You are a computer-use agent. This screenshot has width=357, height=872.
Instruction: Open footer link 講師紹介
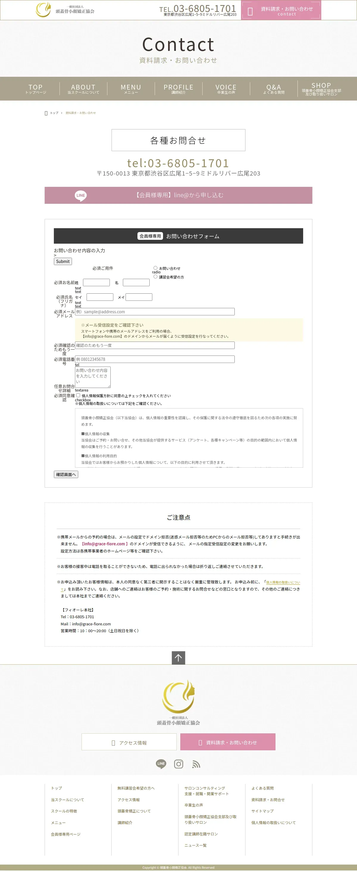(125, 823)
